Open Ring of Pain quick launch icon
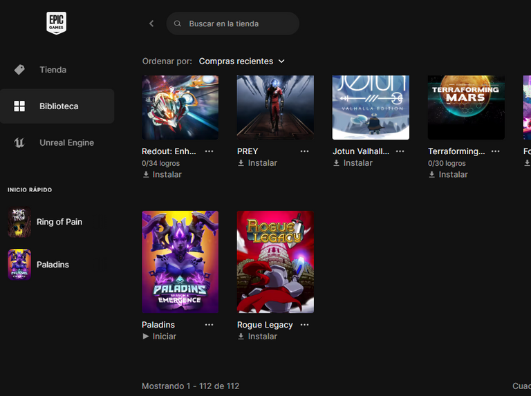Image resolution: width=531 pixels, height=396 pixels. (19, 222)
